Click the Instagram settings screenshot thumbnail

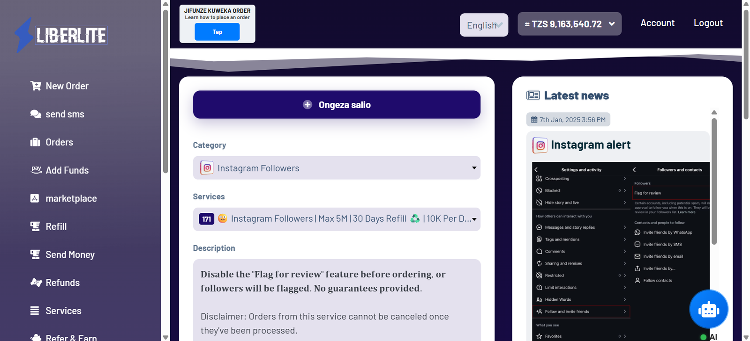tap(621, 251)
